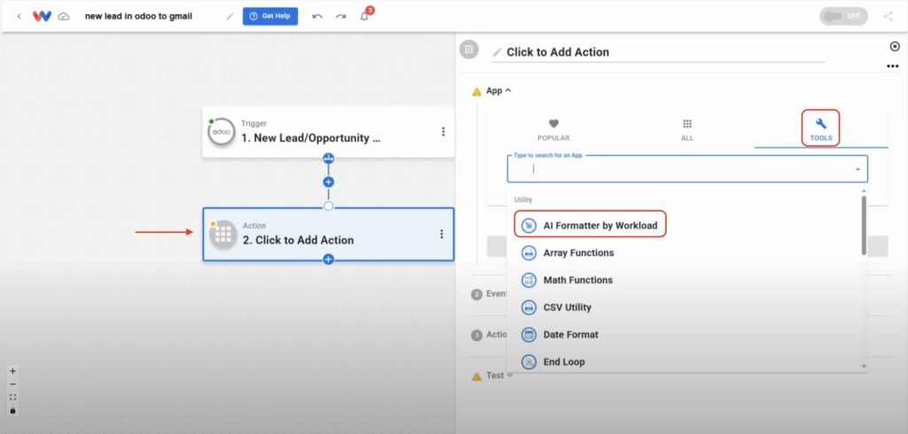Image resolution: width=908 pixels, height=434 pixels.
Task: Select the Tools tab
Action: click(x=821, y=130)
